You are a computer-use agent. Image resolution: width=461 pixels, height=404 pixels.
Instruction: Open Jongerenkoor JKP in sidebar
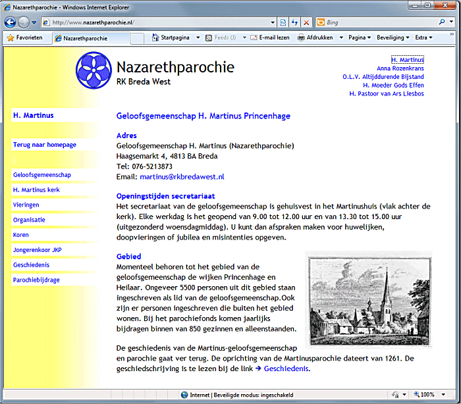38,250
